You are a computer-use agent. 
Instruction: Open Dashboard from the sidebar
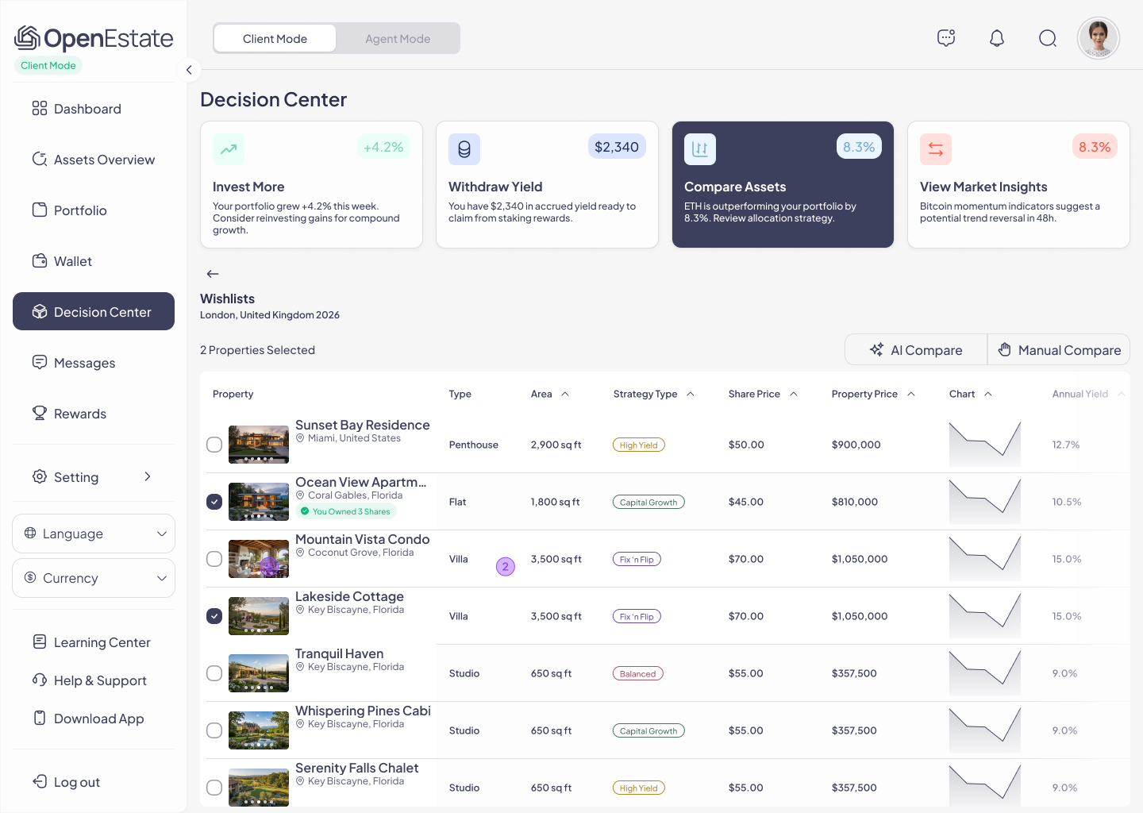94,109
